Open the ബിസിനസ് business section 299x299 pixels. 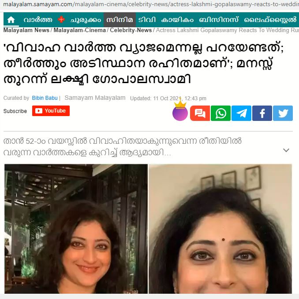219,20
